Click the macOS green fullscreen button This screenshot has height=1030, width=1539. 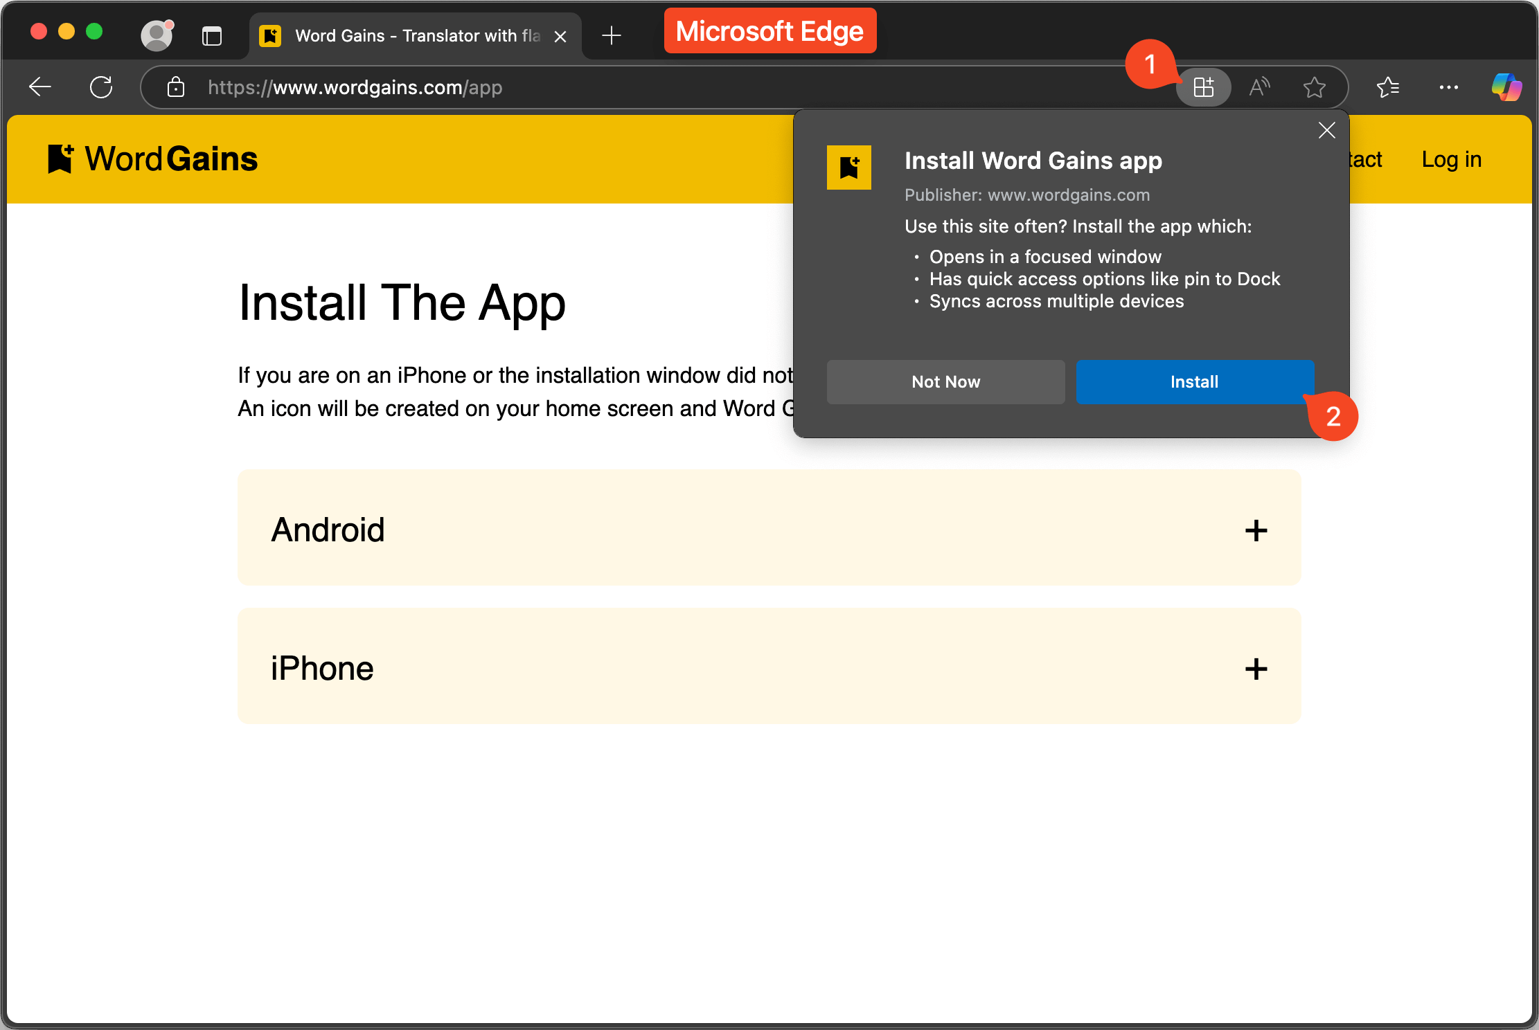pos(94,31)
